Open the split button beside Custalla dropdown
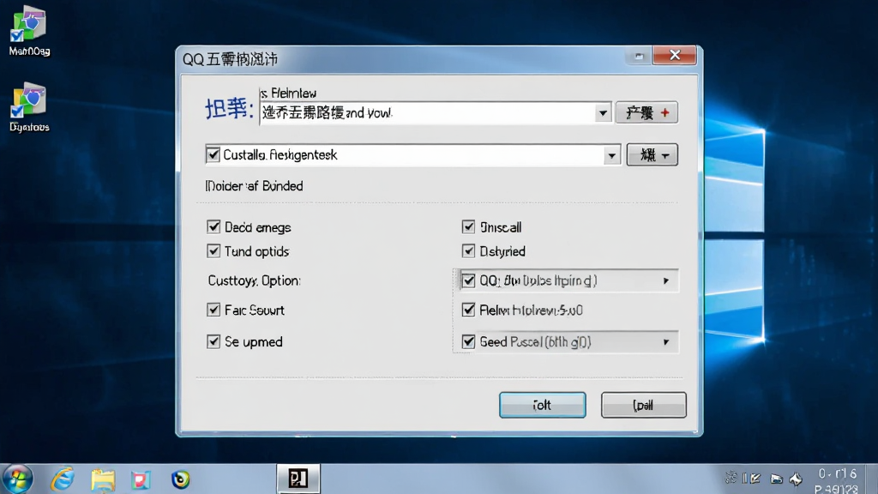This screenshot has width=878, height=494. coord(652,154)
